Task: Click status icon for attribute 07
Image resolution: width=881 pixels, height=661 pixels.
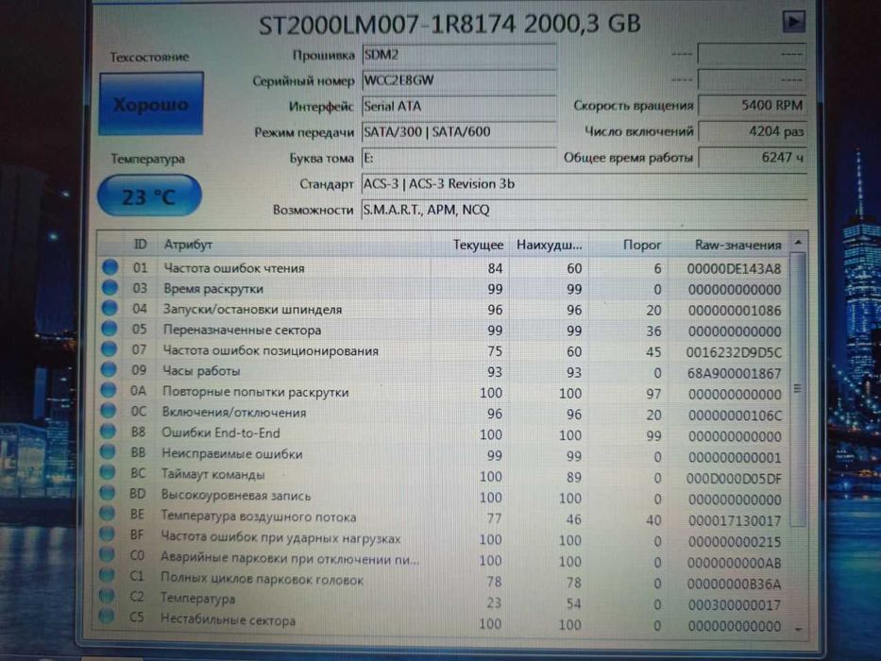Action: (x=109, y=349)
